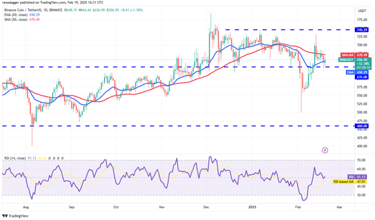Select the 460.00 support price label
This screenshot has height=220, width=375.
click(x=362, y=126)
